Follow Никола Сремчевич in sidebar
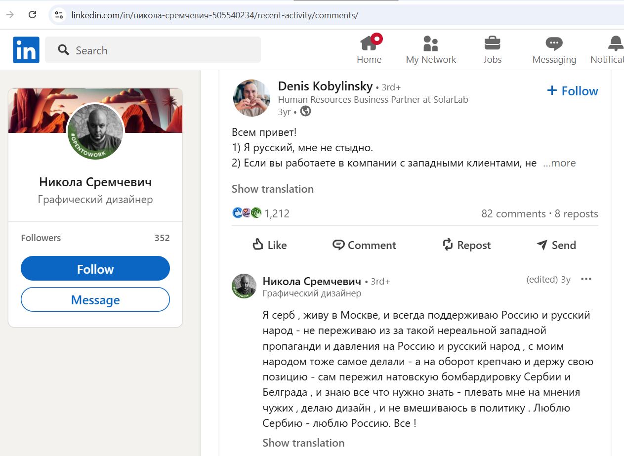Viewport: 624px width, 456px height. [95, 269]
